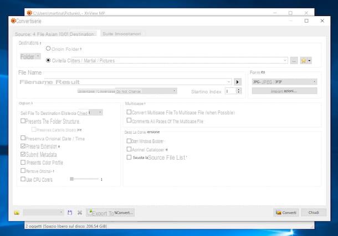Click the Impostazioni button under the format
338x236 pixels.
(x=284, y=91)
